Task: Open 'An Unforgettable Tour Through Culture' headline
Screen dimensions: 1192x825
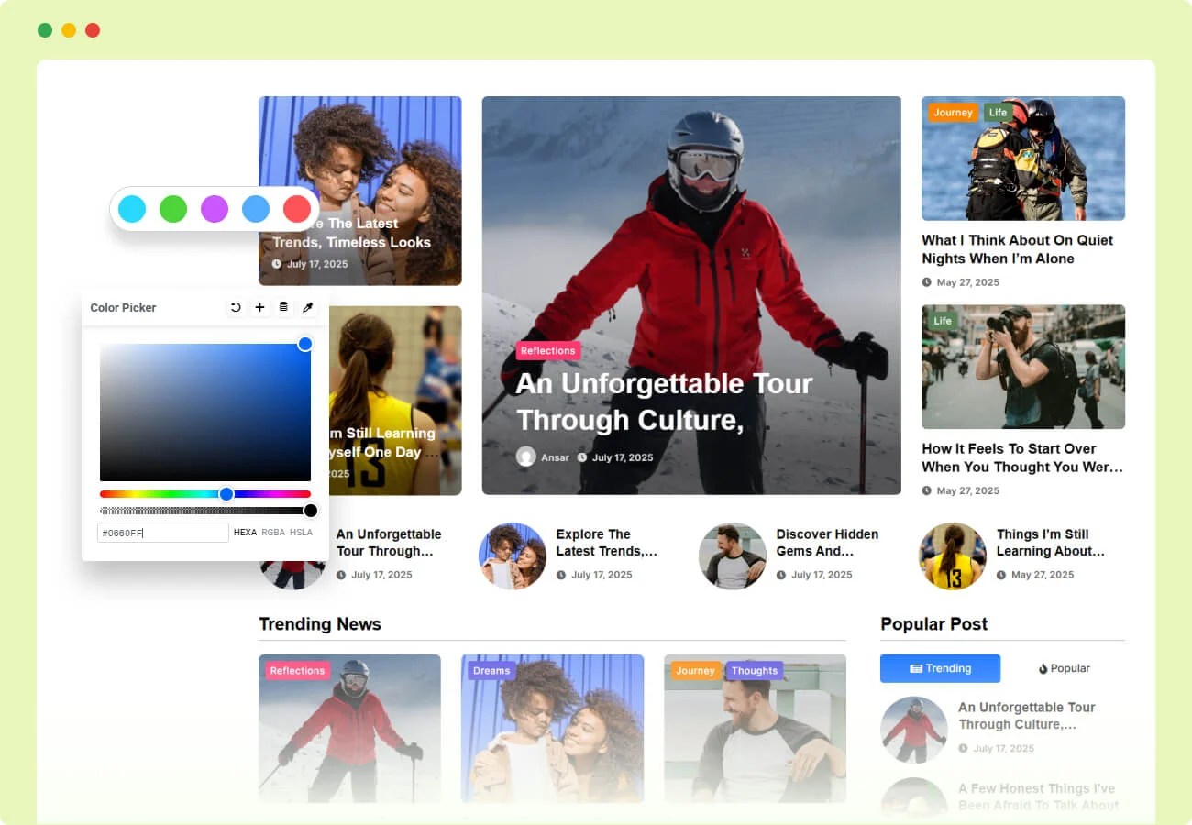Action: pyautogui.click(x=664, y=401)
